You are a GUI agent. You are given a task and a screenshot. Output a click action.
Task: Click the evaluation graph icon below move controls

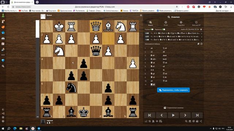146,121
